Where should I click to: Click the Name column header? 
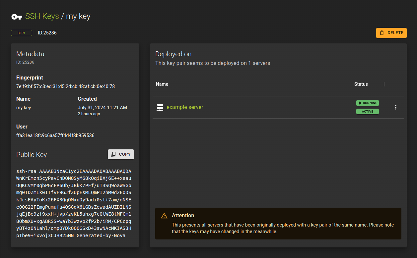(x=162, y=84)
